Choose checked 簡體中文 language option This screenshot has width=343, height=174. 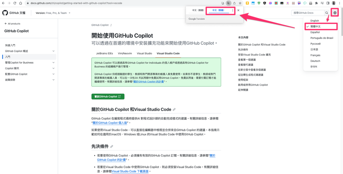point(320,27)
